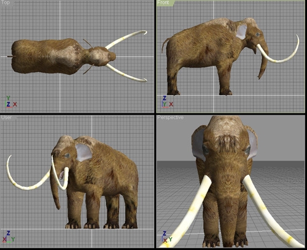Click the front foot in Front viewport
The height and width of the screenshot is (250, 307).
pyautogui.click(x=226, y=92)
